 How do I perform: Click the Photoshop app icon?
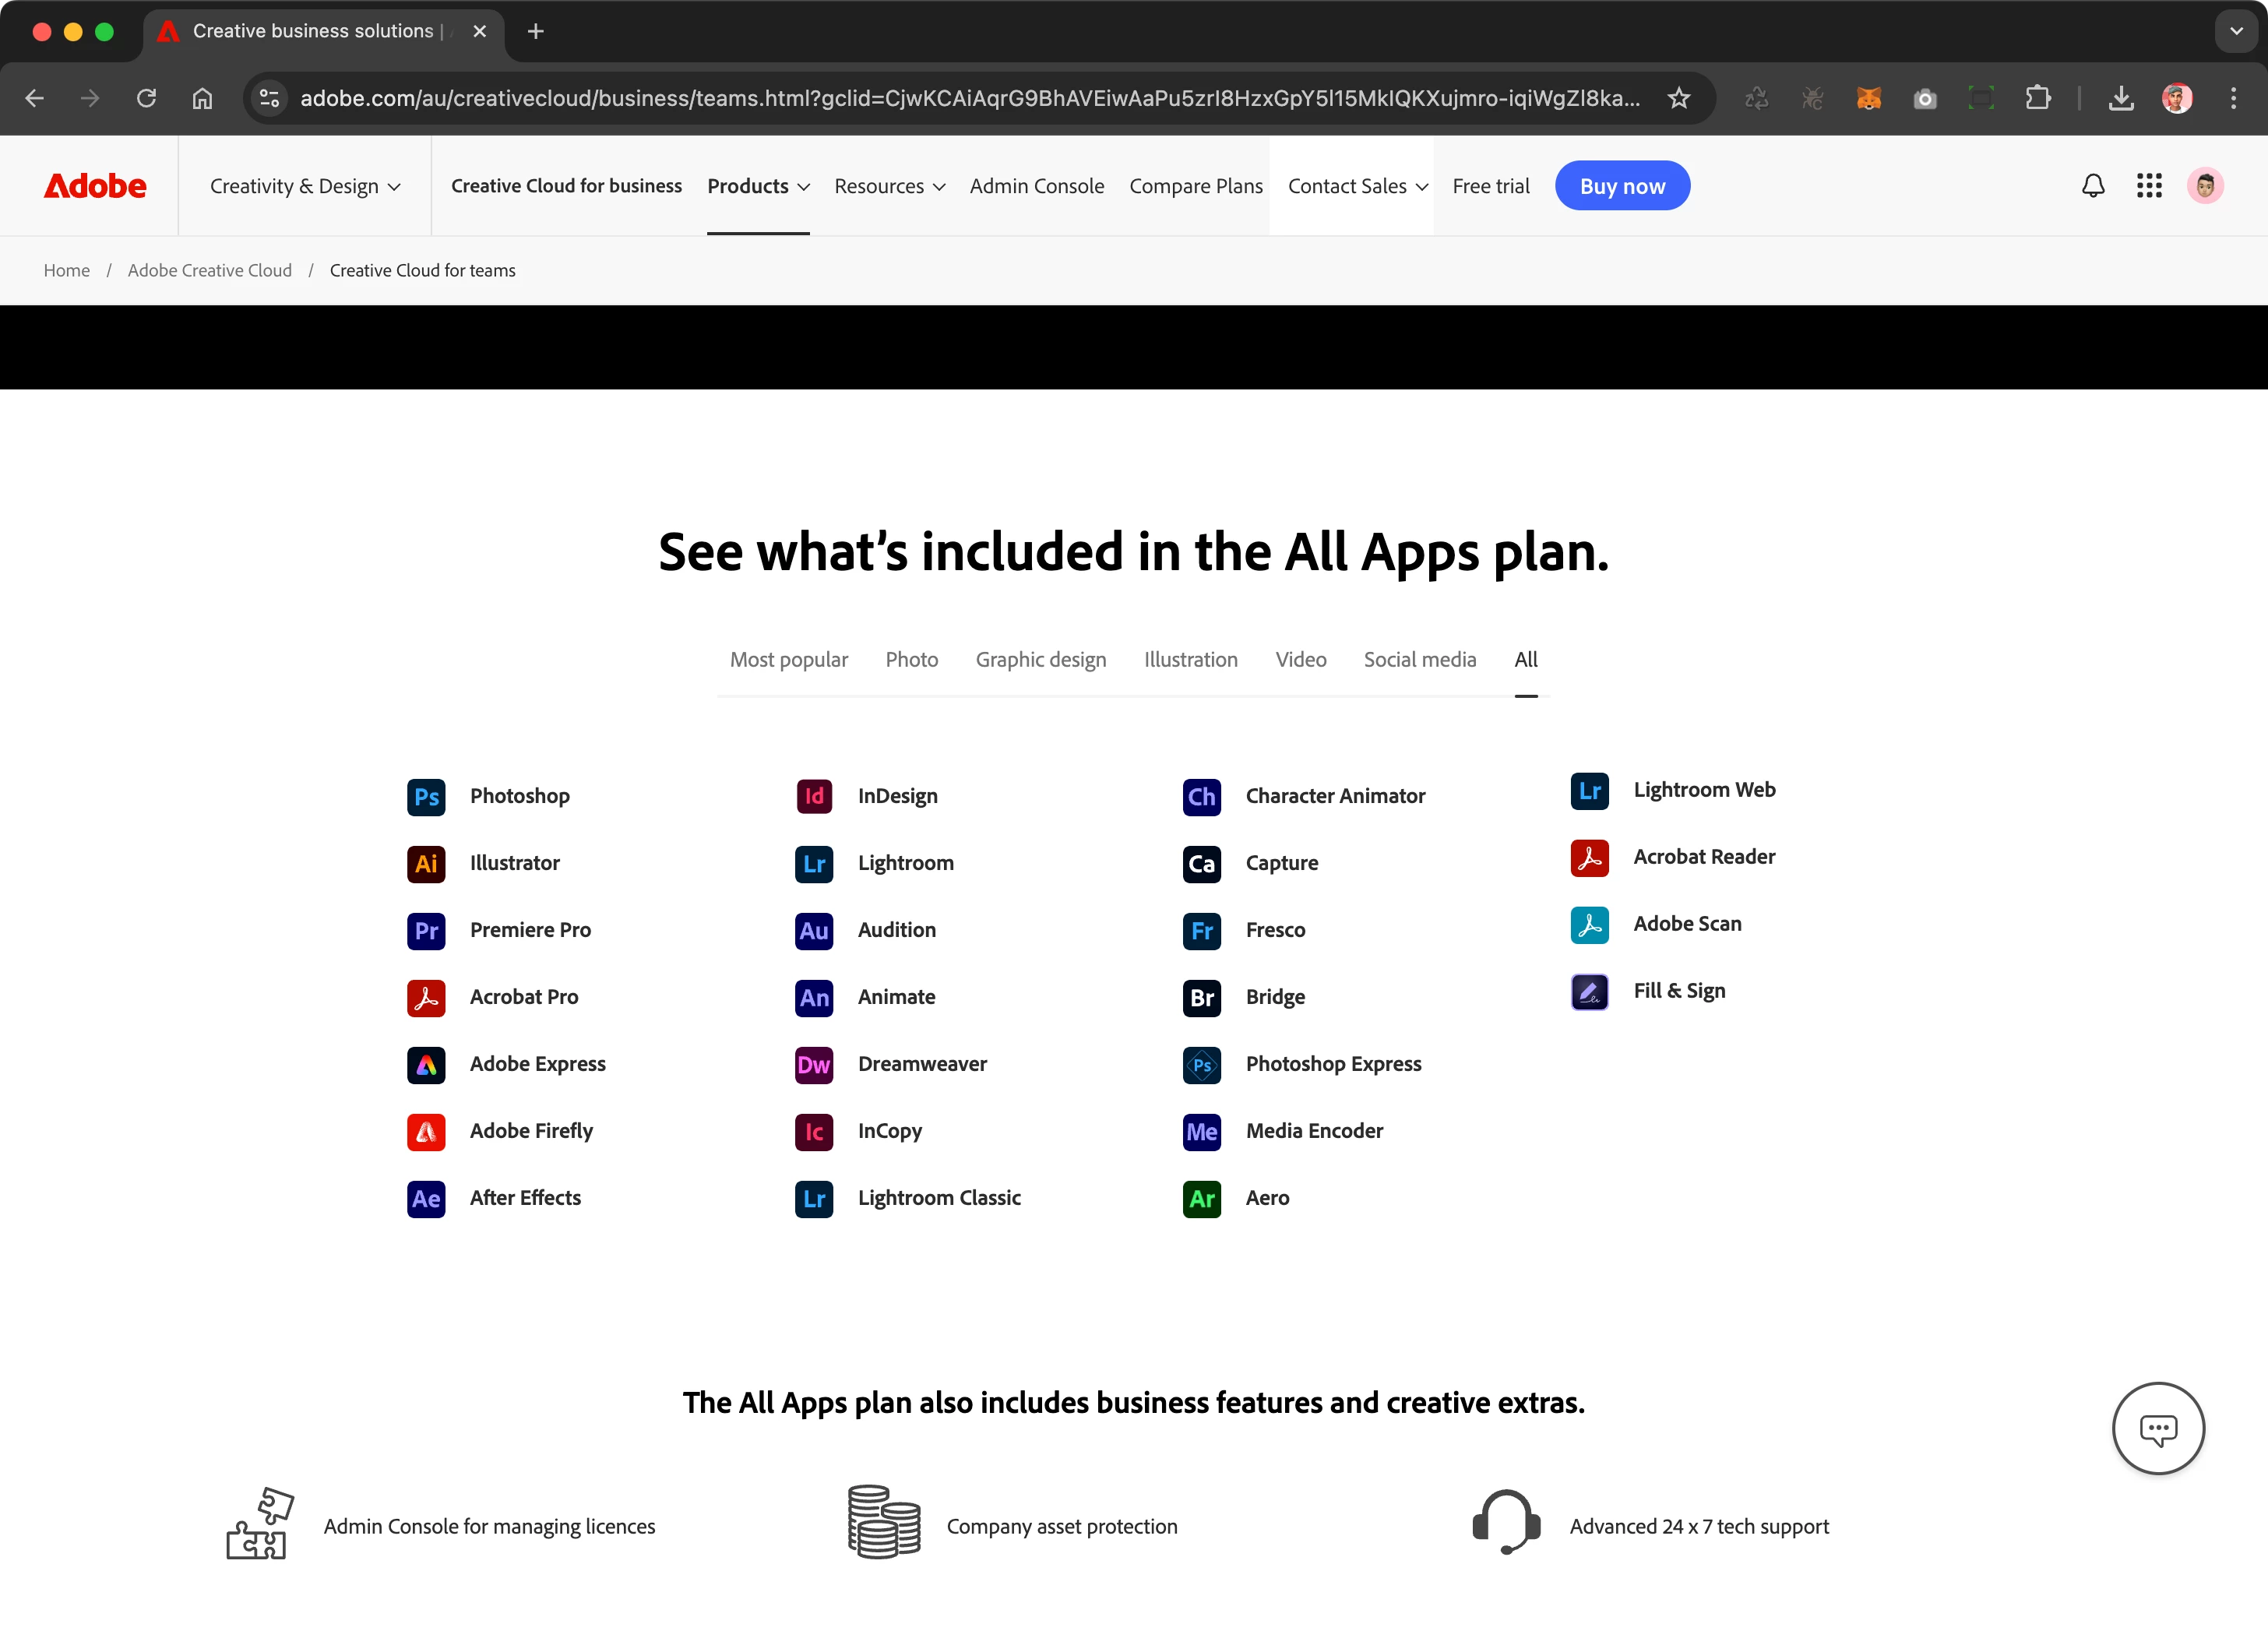[426, 796]
